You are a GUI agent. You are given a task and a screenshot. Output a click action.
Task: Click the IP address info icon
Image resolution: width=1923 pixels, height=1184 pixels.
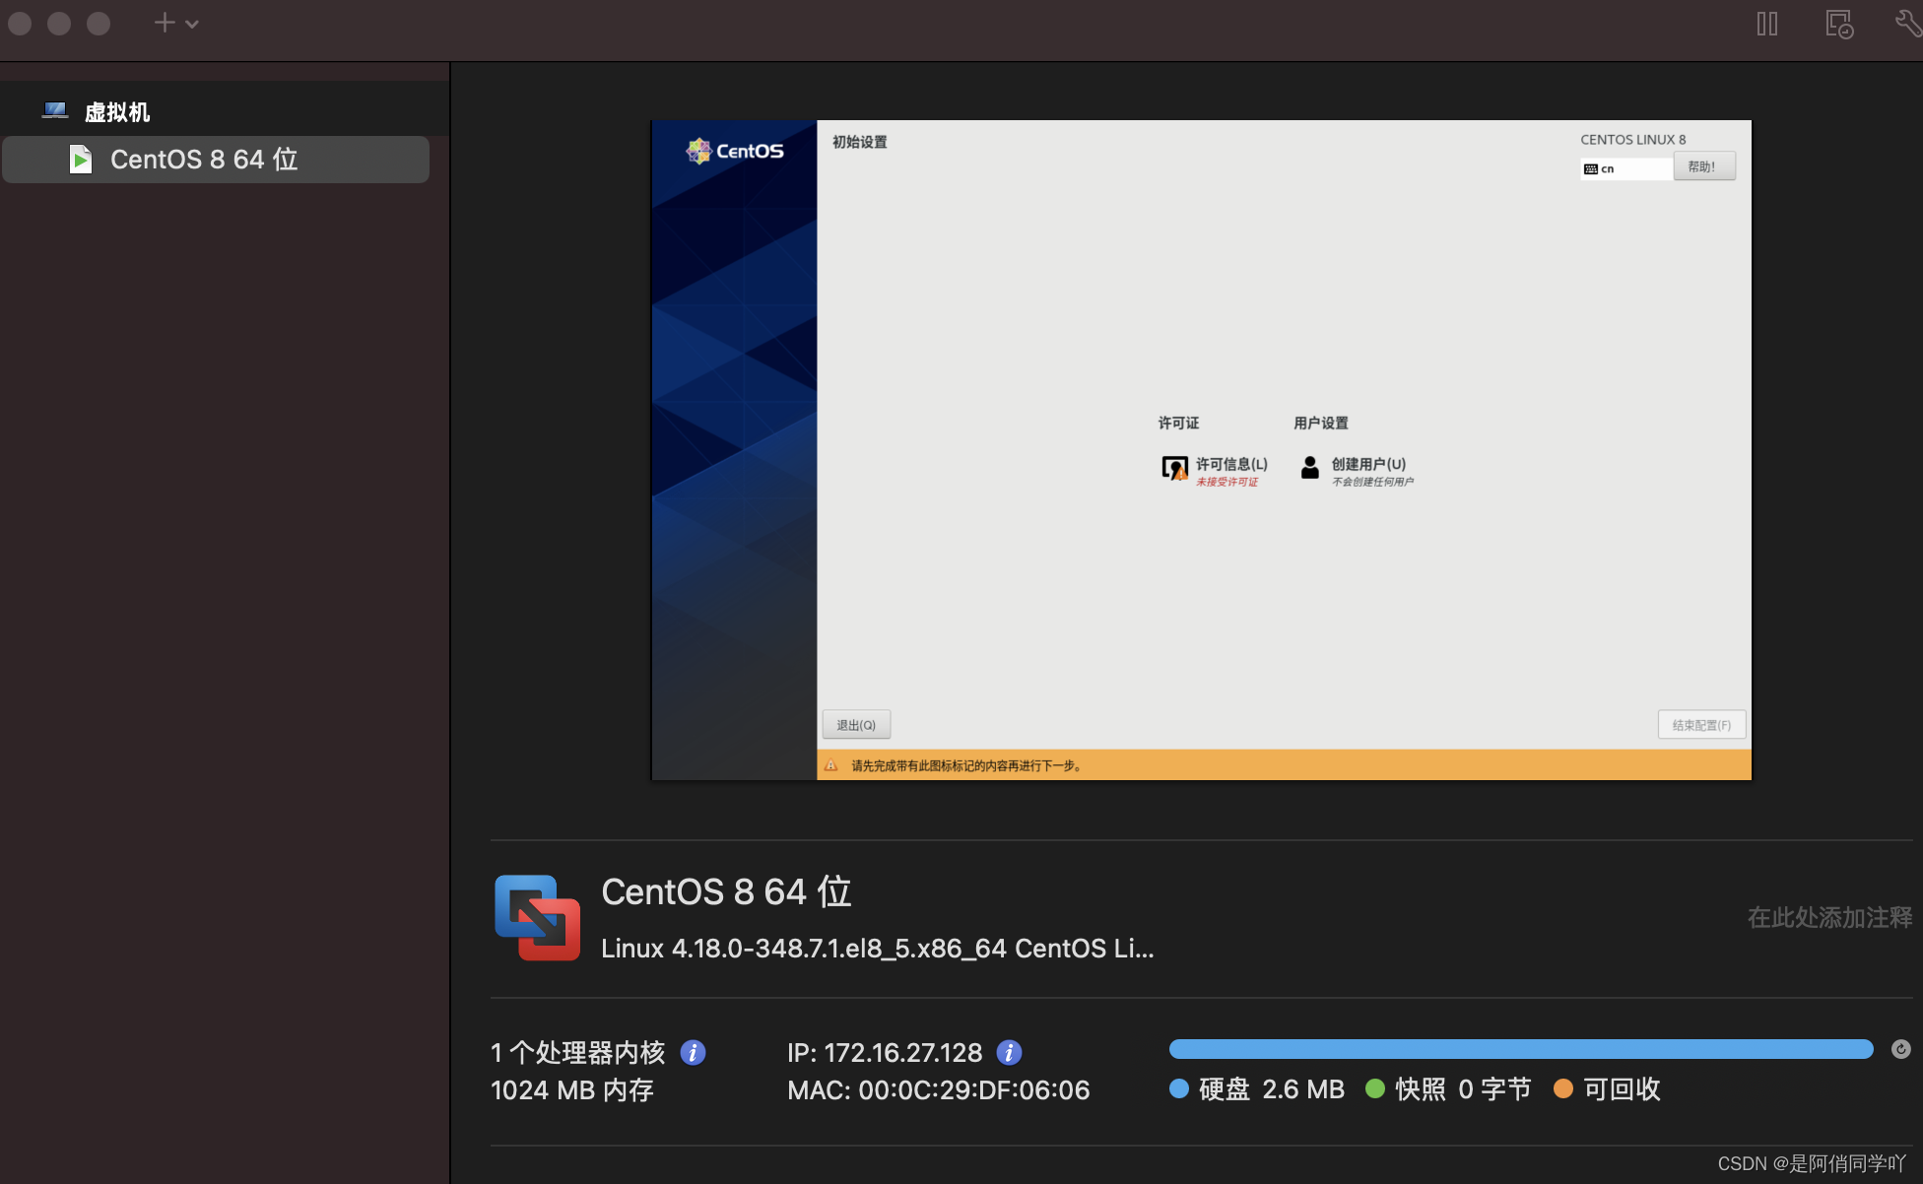[1009, 1053]
